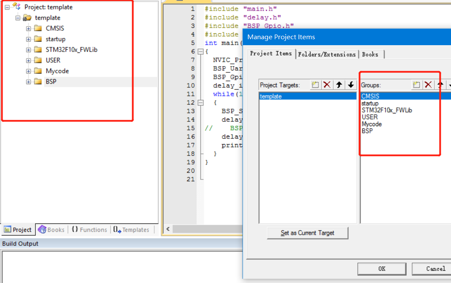This screenshot has height=283, width=451.
Task: Click the Build Output panel header
Action: pyautogui.click(x=121, y=244)
